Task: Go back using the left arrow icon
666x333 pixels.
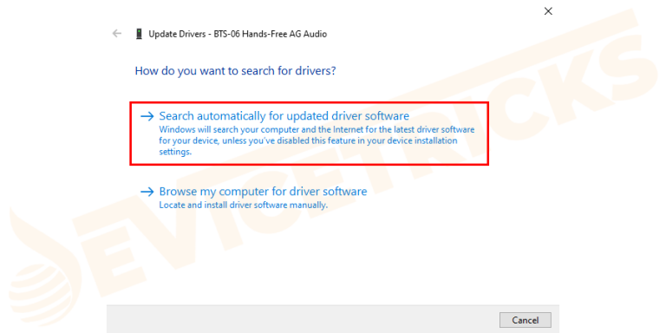Action: 116,34
